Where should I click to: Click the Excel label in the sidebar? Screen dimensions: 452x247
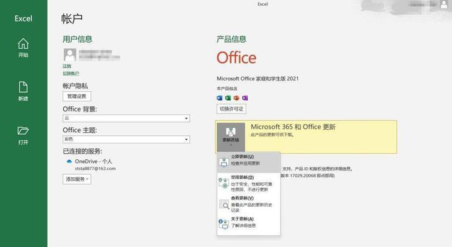(x=24, y=19)
